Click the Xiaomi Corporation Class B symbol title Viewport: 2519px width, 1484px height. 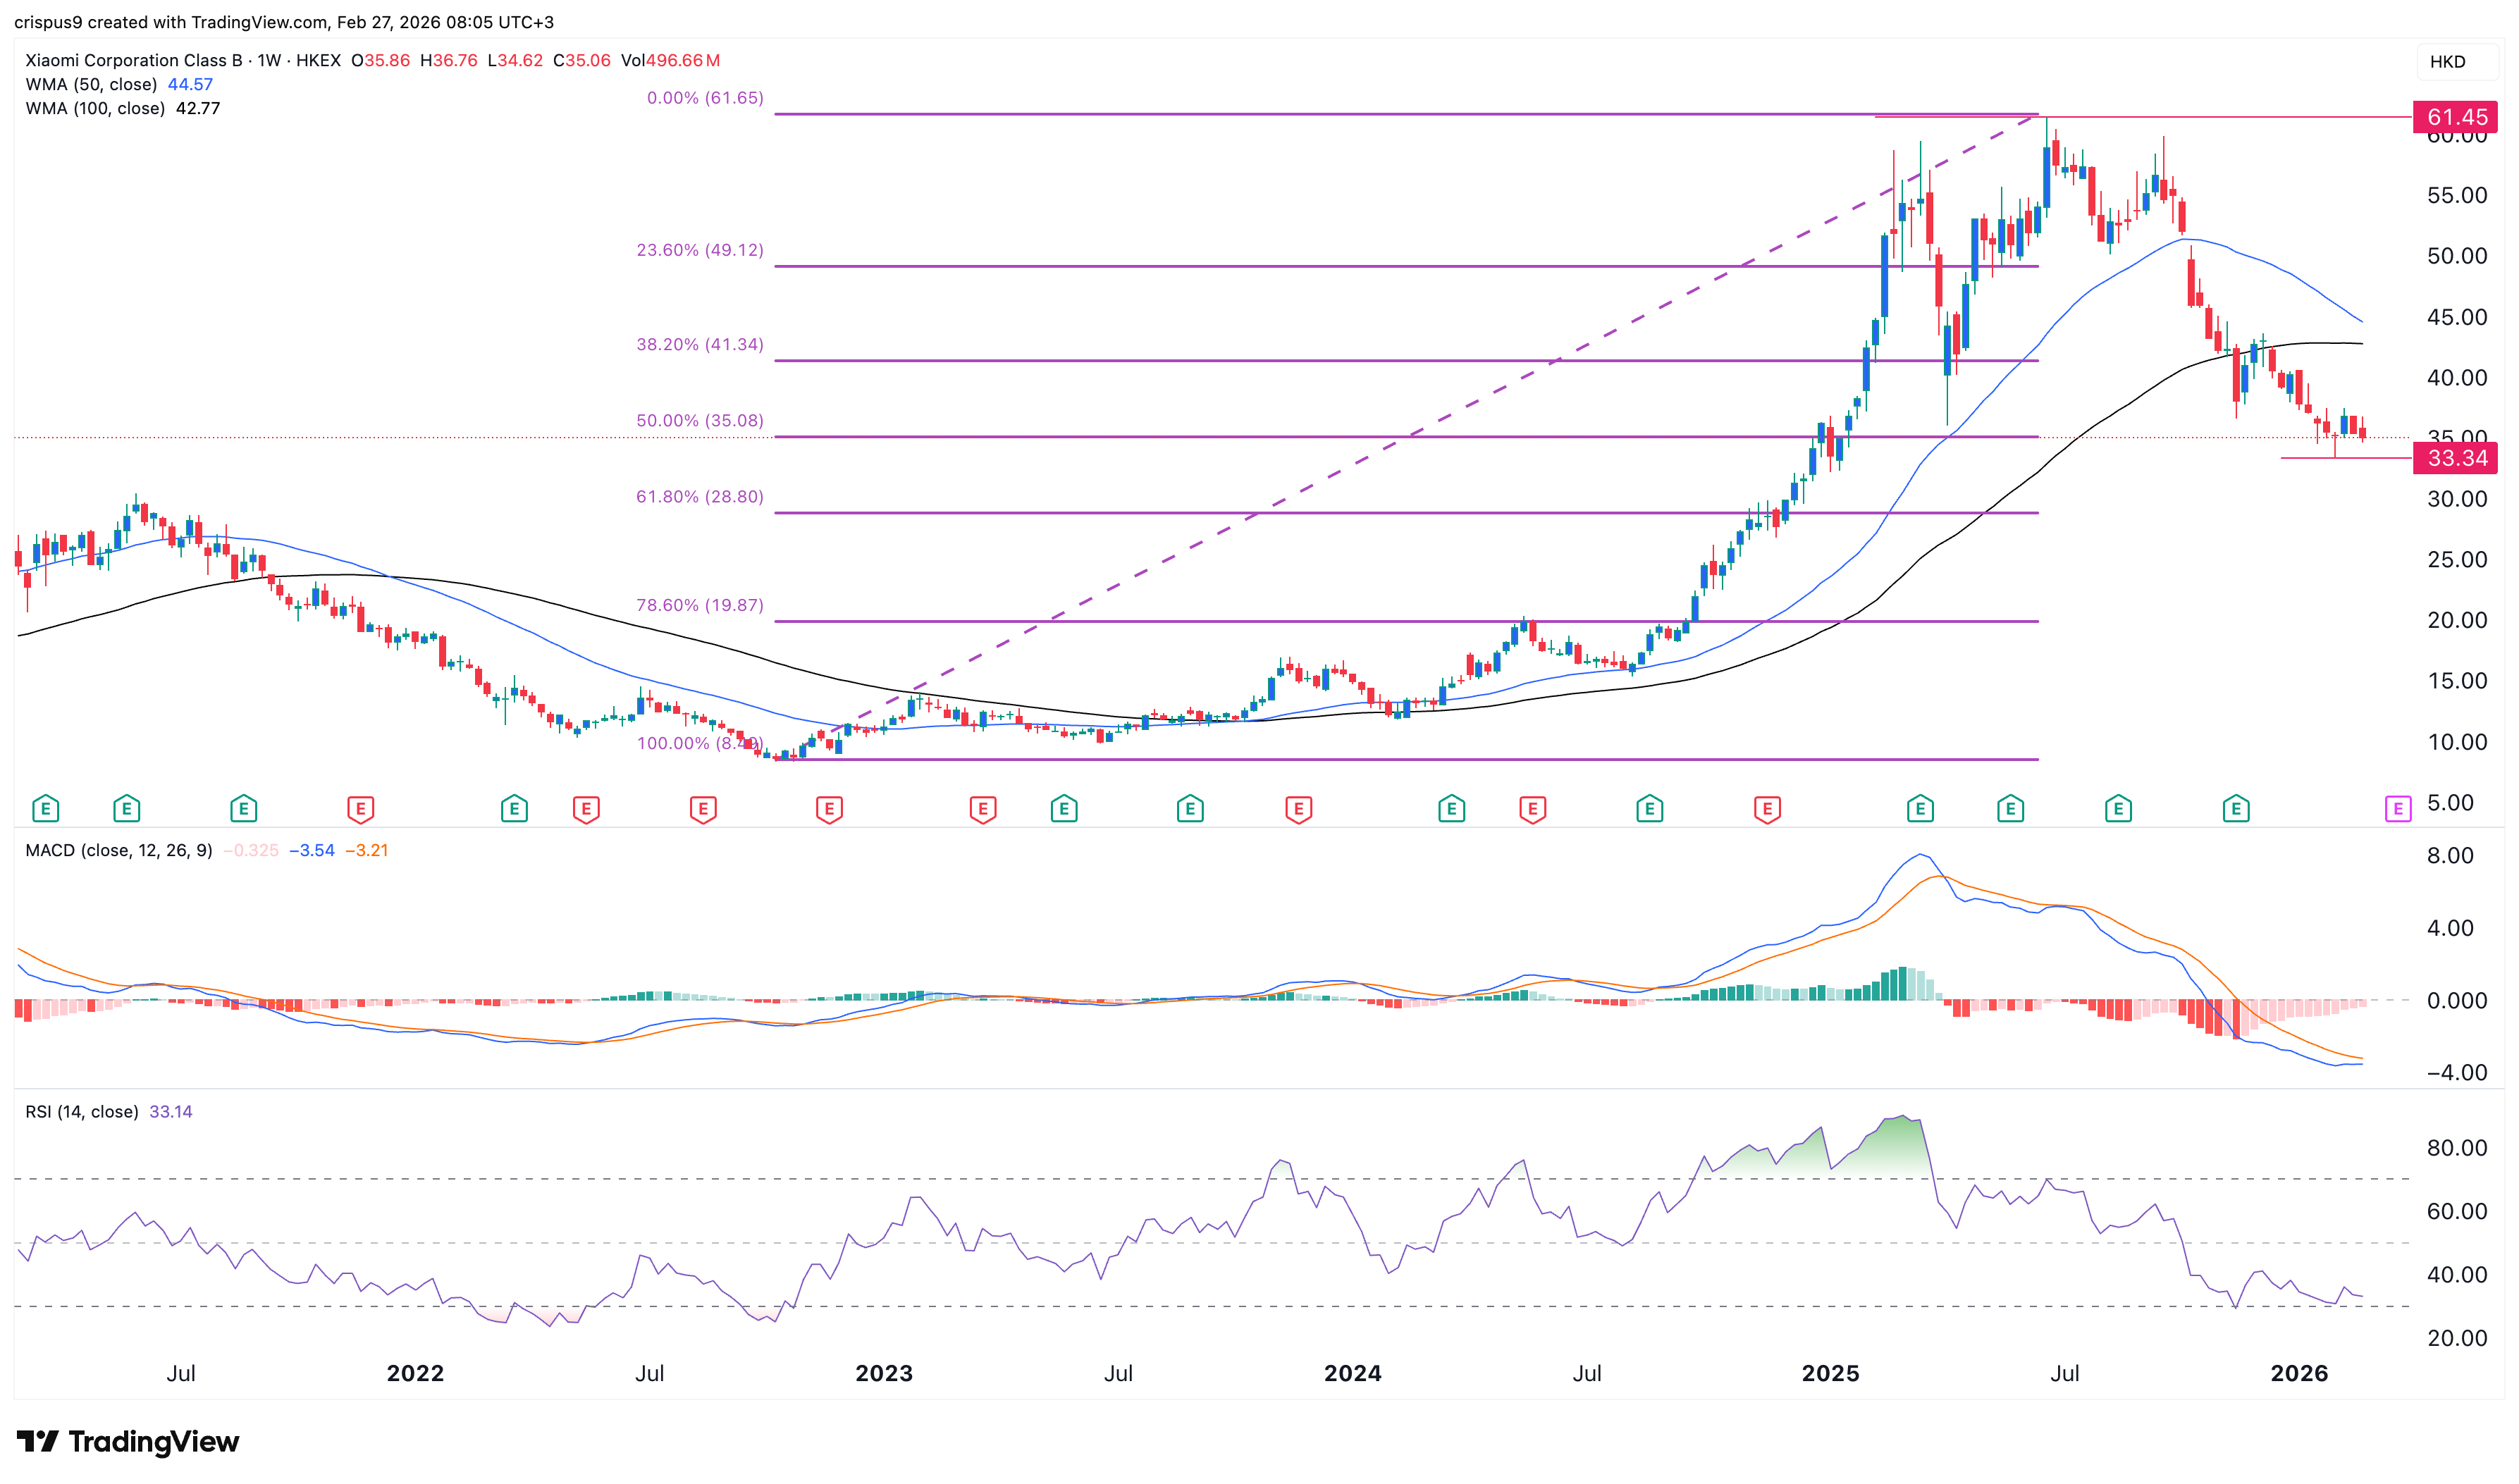pos(134,60)
